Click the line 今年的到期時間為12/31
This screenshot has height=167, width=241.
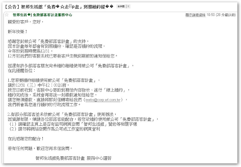[x=30, y=51]
